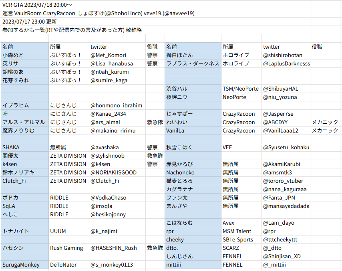
Task: Select the cell ボドカ
Action: pos(25,198)
